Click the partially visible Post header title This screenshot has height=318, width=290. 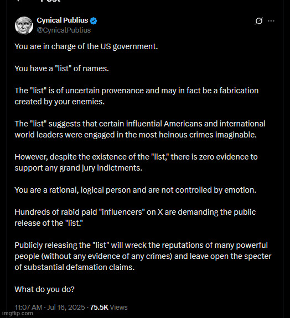pyautogui.click(x=50, y=1)
